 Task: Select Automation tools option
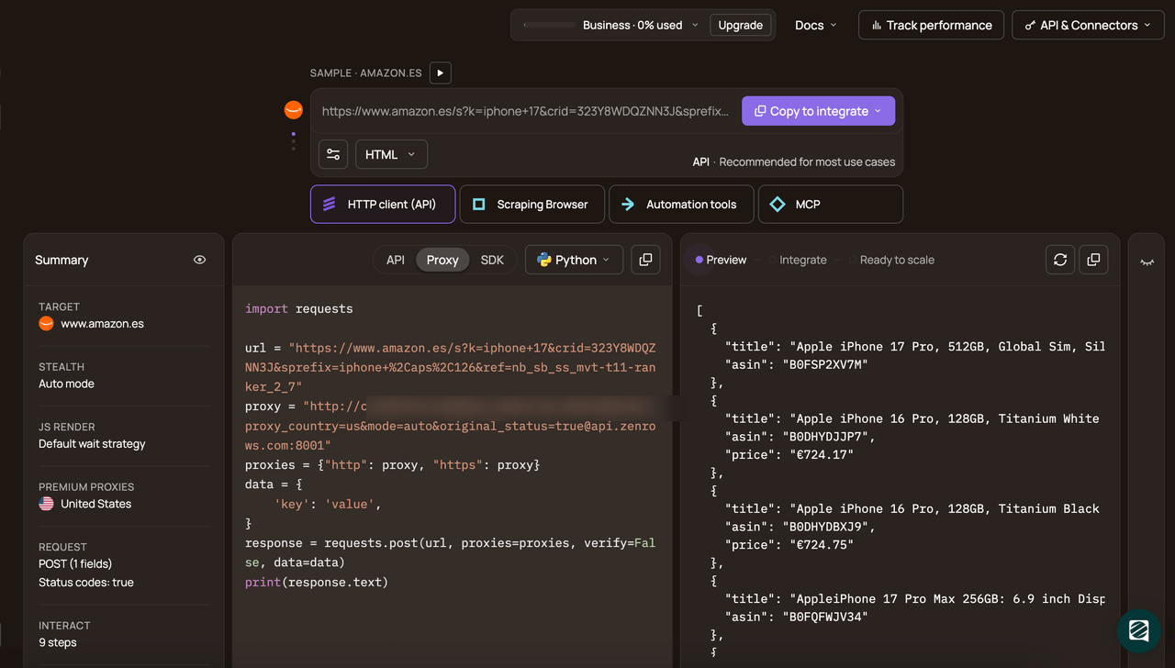tap(681, 205)
